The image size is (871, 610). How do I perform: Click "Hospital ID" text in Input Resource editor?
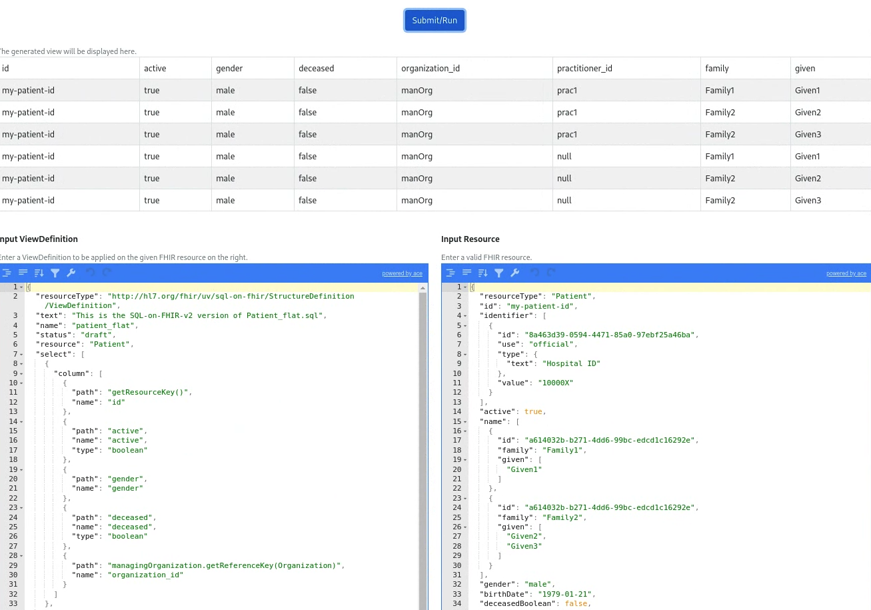tap(572, 364)
